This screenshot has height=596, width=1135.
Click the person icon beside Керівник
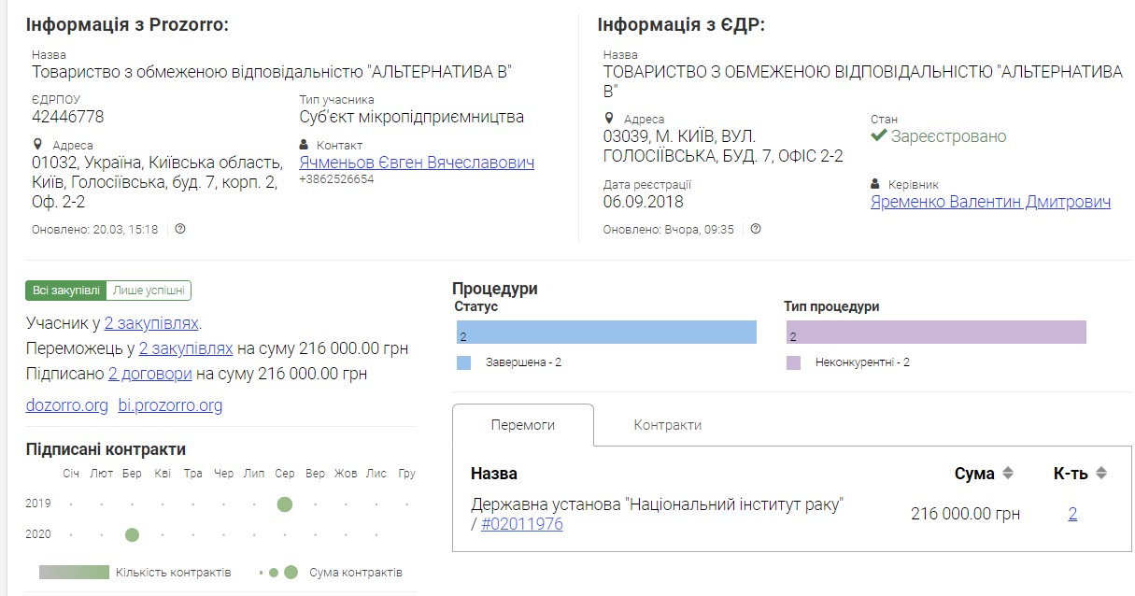click(x=875, y=184)
